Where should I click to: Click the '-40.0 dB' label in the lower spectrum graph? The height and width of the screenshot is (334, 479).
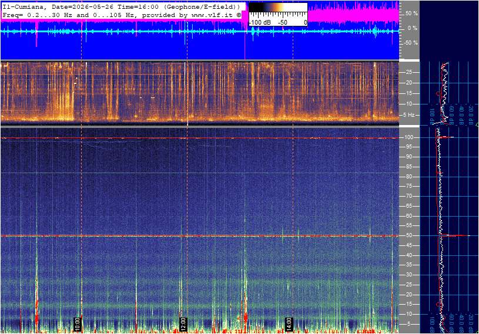[461, 323]
